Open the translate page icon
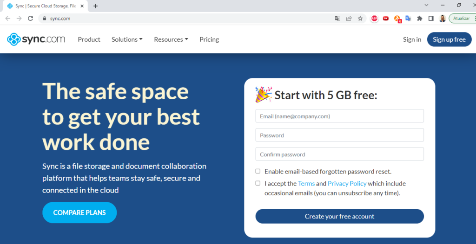This screenshot has height=244, width=476. 337,19
